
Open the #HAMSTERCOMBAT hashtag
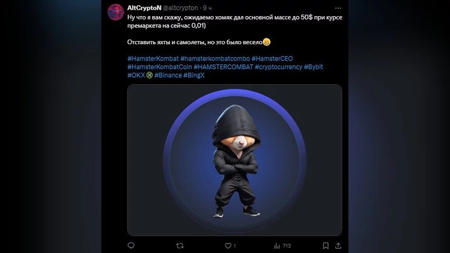(x=223, y=67)
